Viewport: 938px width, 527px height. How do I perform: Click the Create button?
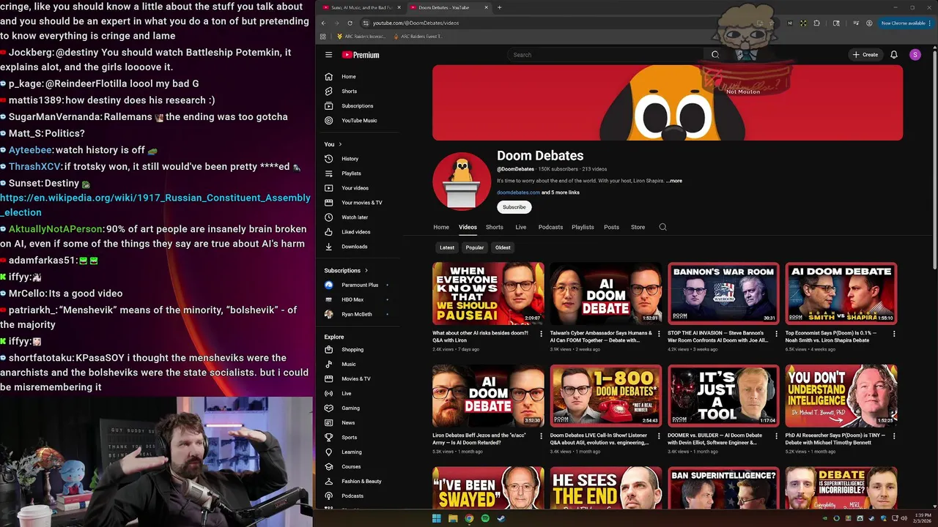(865, 55)
